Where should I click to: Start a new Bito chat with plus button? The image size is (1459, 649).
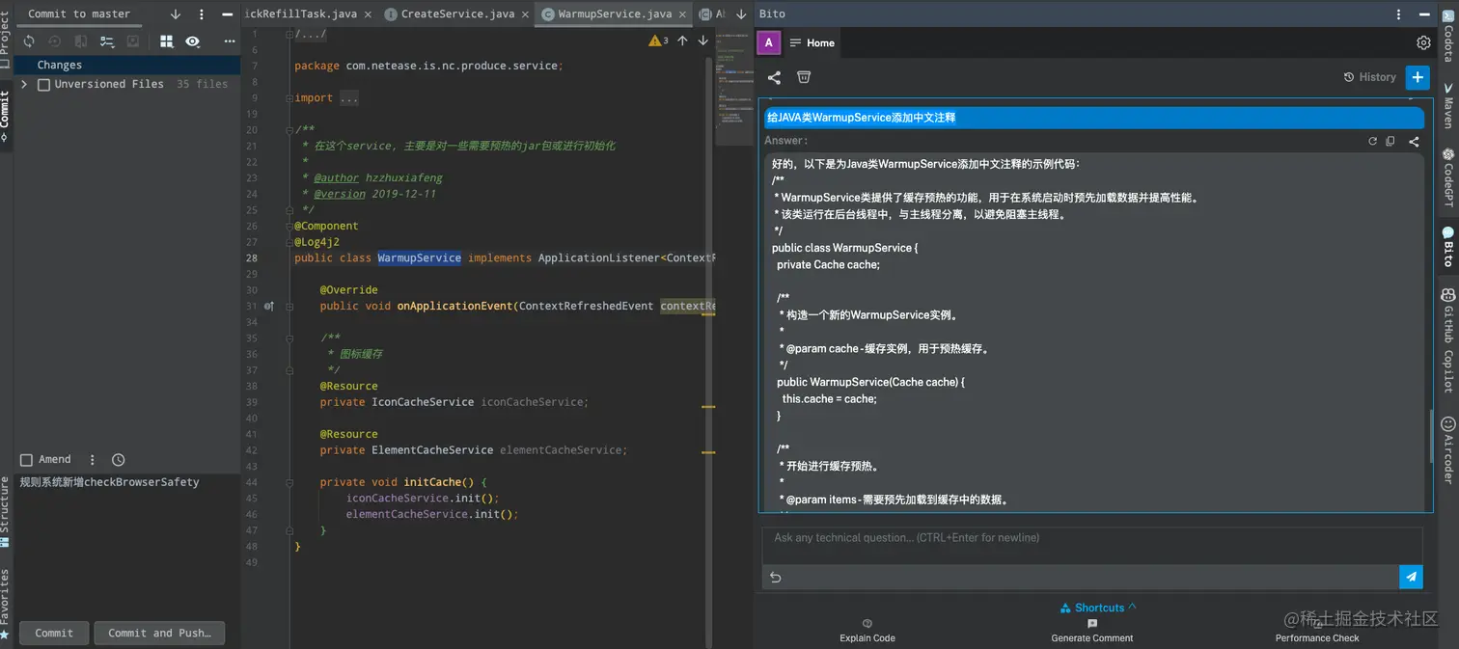pos(1417,77)
